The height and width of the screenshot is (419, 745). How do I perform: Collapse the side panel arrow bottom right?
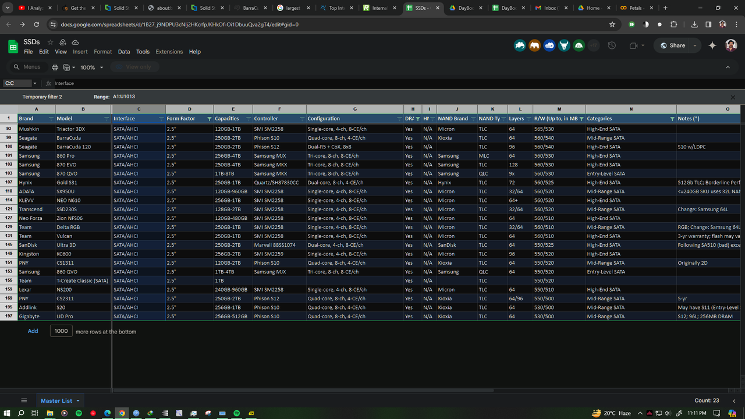tap(735, 400)
